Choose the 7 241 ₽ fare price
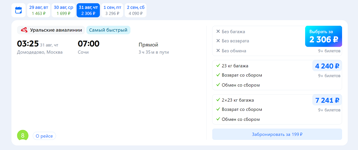The image size is (358, 150). tap(327, 100)
